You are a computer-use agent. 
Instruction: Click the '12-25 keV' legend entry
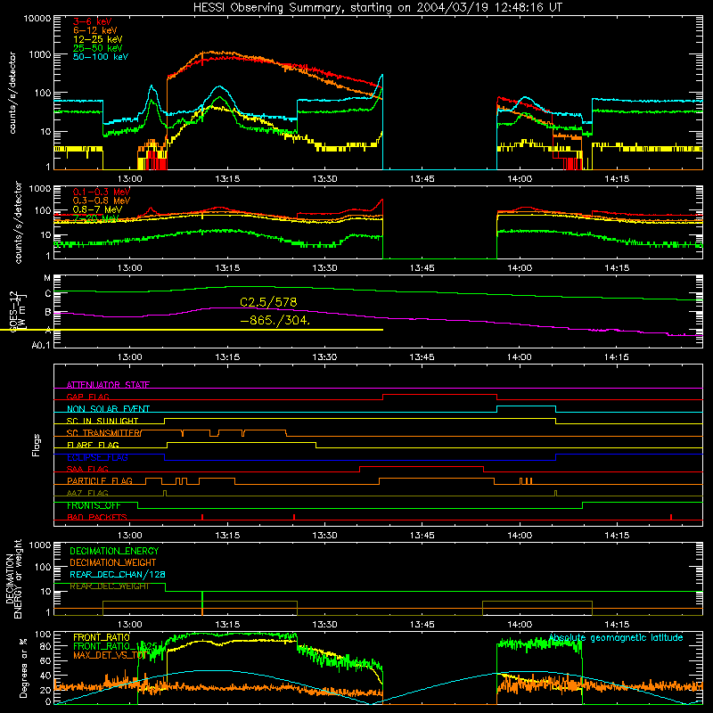[x=98, y=39]
